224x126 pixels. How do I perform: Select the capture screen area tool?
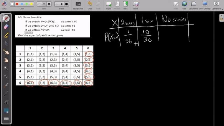[6, 111]
